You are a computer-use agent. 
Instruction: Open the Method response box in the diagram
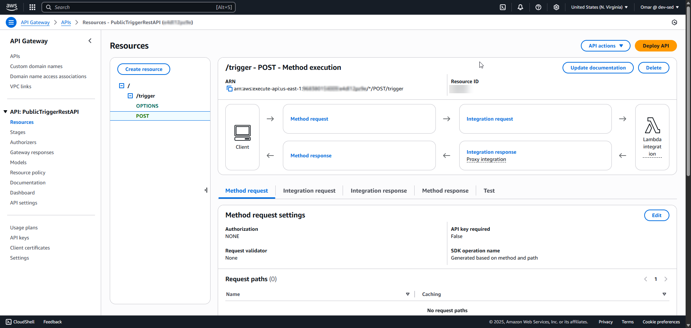click(359, 156)
